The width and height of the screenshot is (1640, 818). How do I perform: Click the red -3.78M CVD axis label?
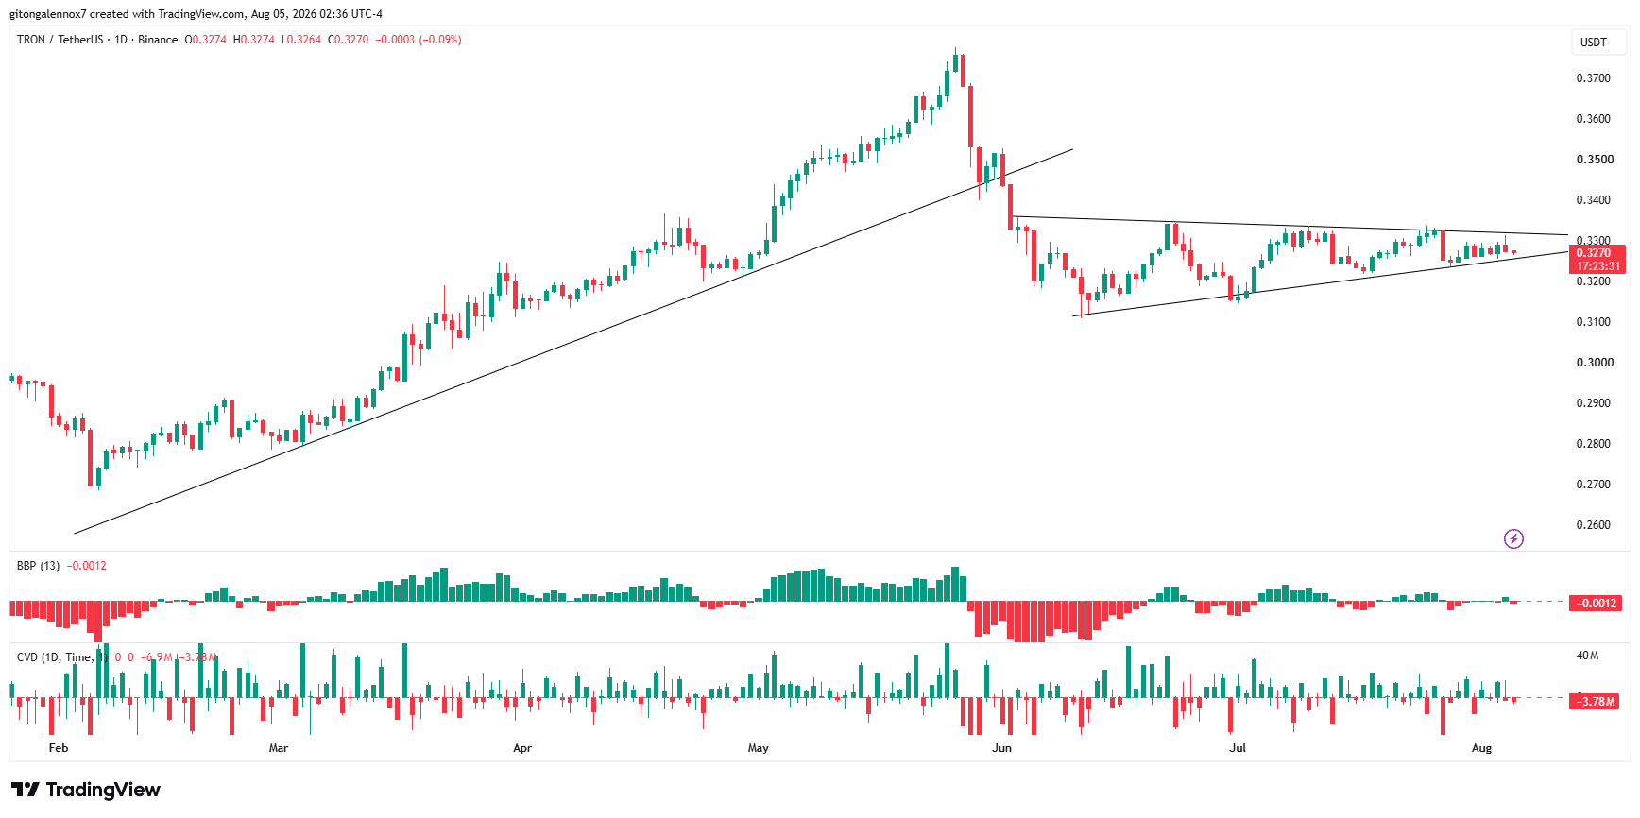click(x=1597, y=701)
